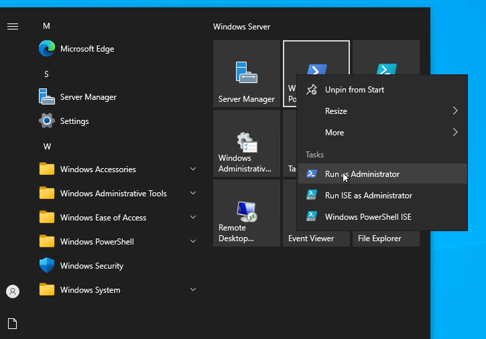This screenshot has width=486, height=339.
Task: Click icon next to Windows PowerShell ISE entry
Action: point(312,216)
